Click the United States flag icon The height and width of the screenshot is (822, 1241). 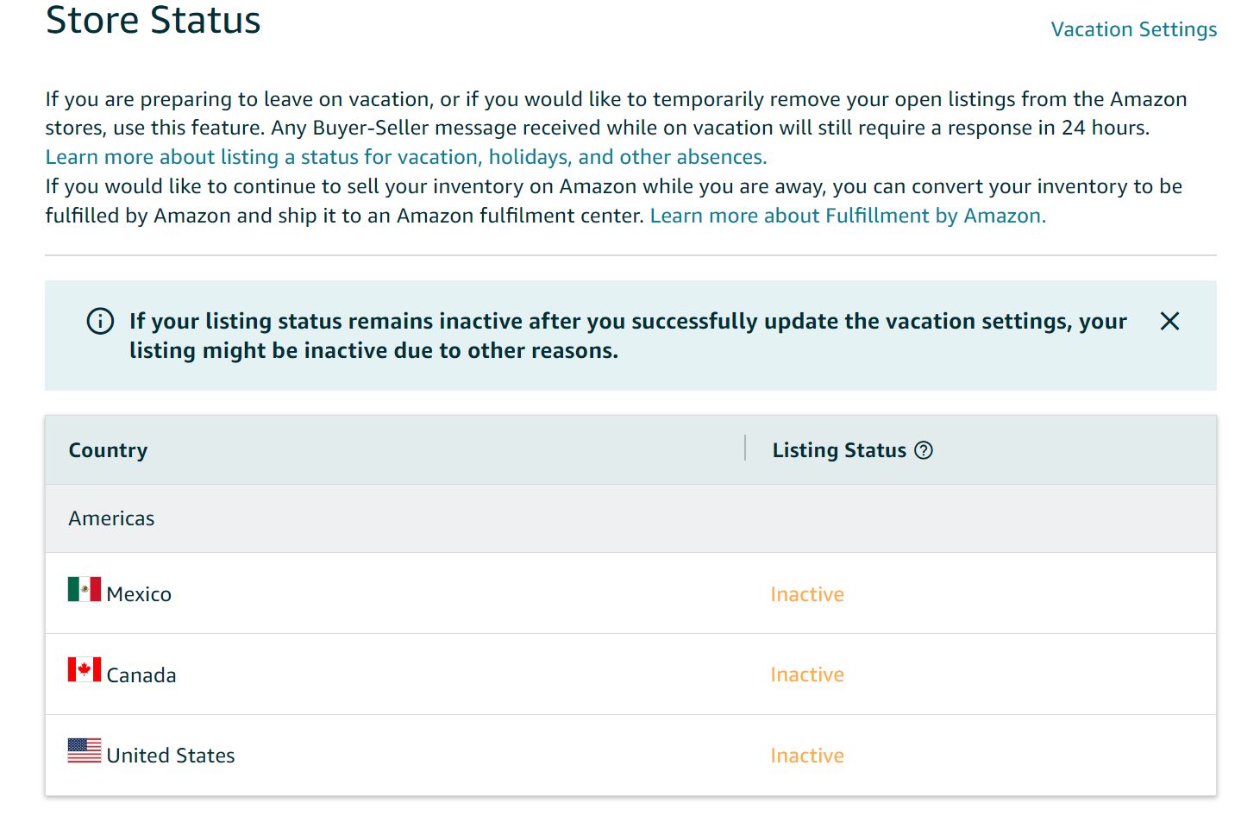pos(85,750)
